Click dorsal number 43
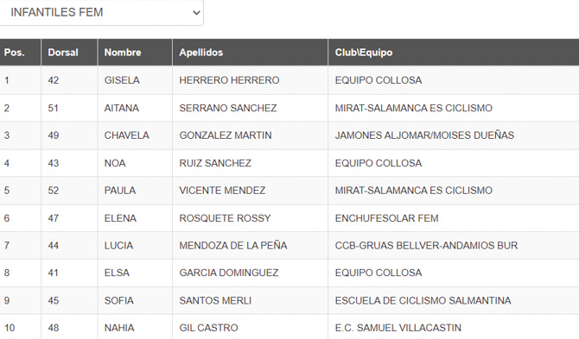Image resolution: width=579 pixels, height=339 pixels. pos(54,163)
